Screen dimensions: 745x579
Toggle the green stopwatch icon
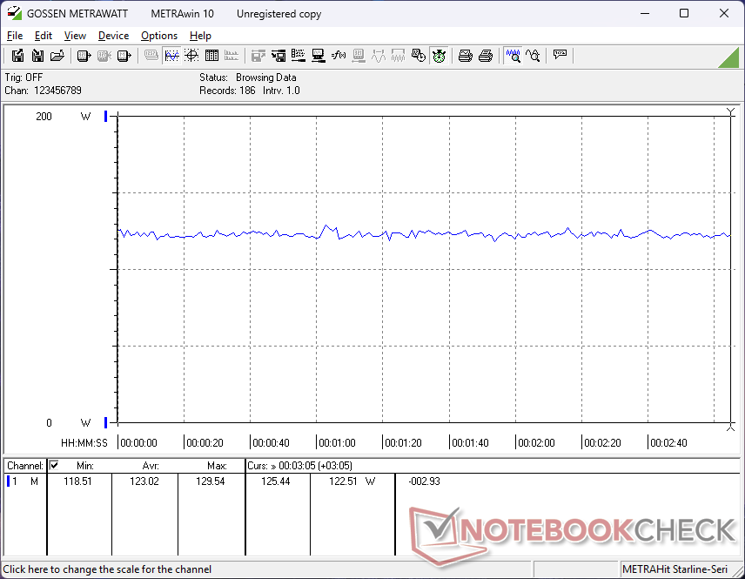click(x=439, y=56)
